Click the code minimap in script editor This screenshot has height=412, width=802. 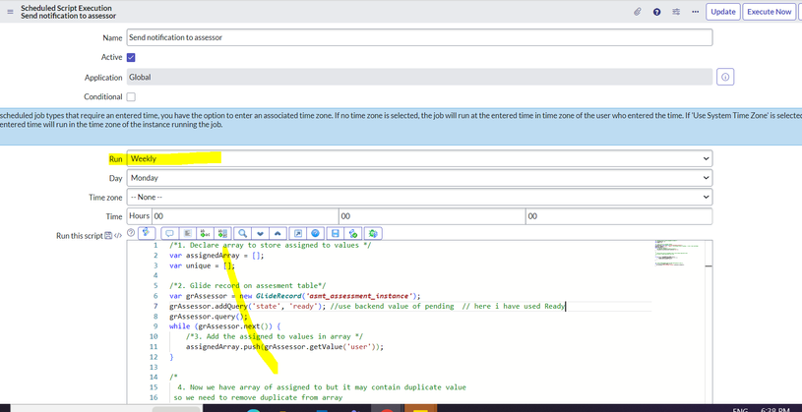click(x=676, y=254)
